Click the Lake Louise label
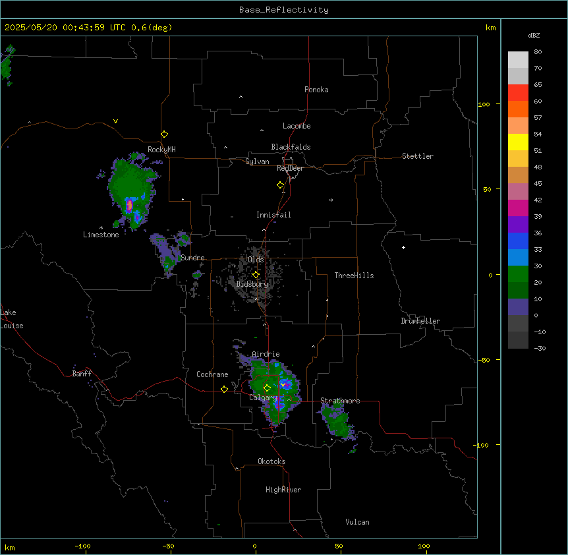Viewport: 568px width, 555px height. tap(12, 319)
